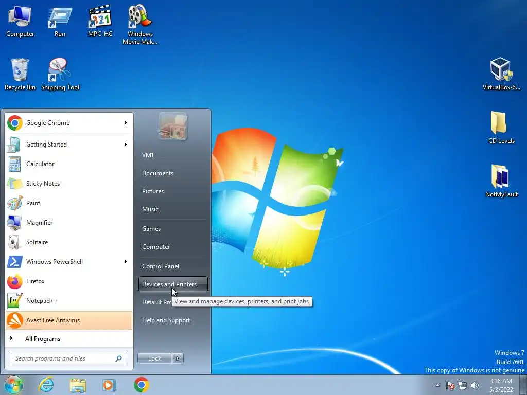Open Help and Support
Image resolution: width=527 pixels, height=395 pixels.
[173, 320]
